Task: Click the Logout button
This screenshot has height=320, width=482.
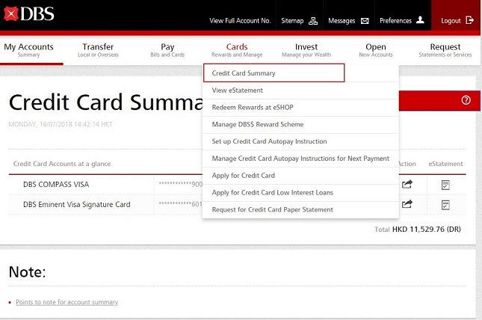Action: coord(457,21)
